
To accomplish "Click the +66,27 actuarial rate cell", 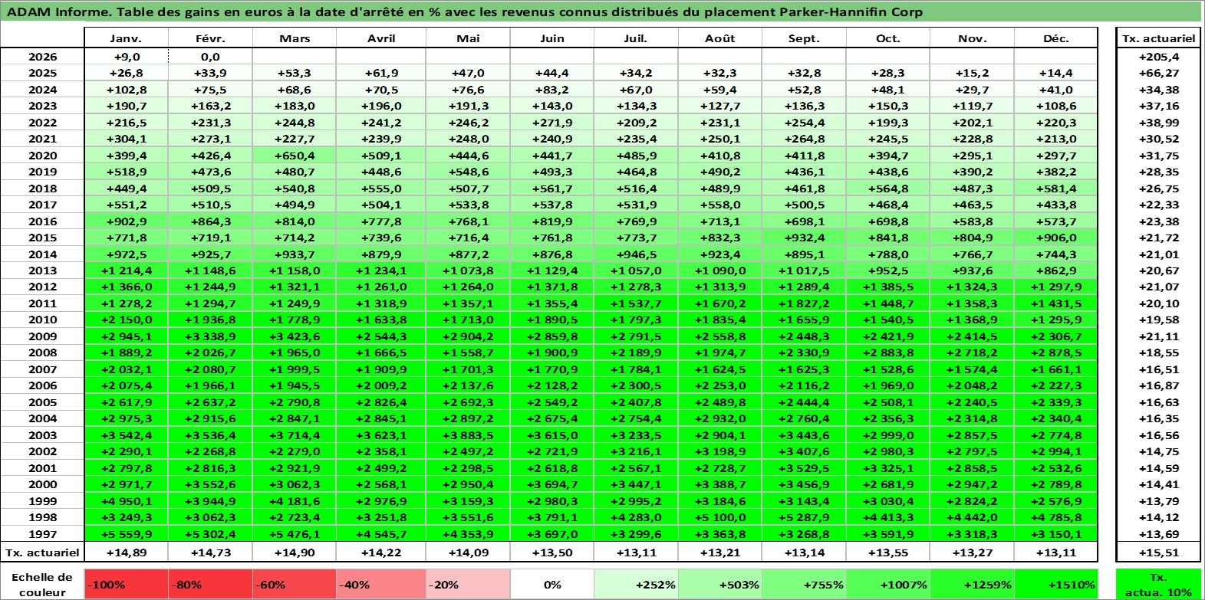I will pos(1158,73).
